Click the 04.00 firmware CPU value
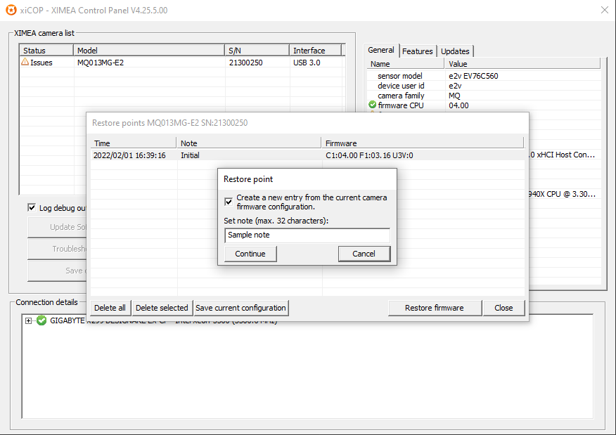 point(459,105)
